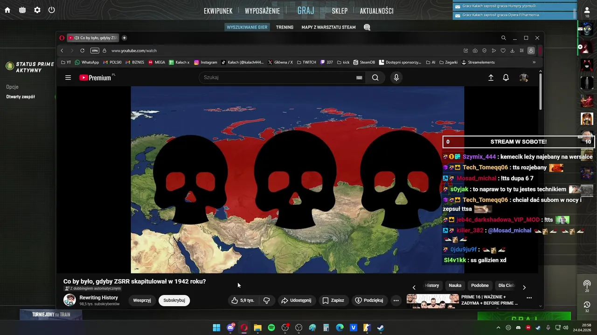Like the video with 5,9 tys.
This screenshot has width=597, height=335.
click(243, 301)
